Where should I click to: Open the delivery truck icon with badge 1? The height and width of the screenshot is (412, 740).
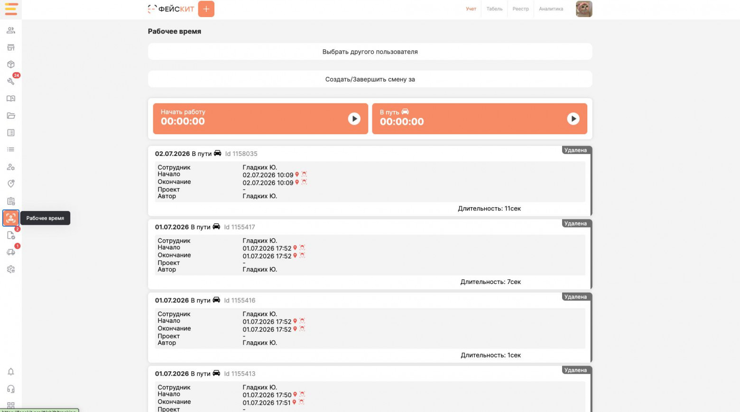[x=11, y=252]
